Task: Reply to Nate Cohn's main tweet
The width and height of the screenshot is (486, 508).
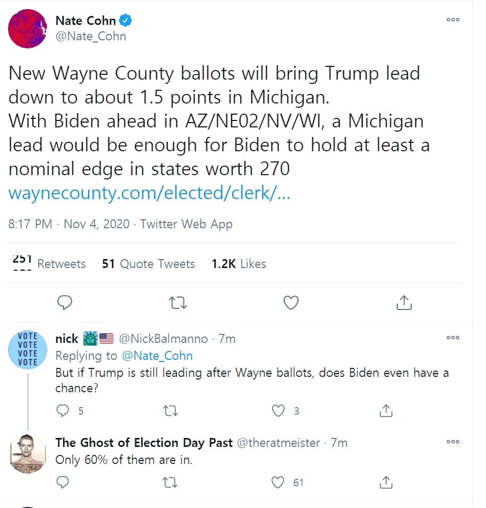Action: (x=65, y=303)
